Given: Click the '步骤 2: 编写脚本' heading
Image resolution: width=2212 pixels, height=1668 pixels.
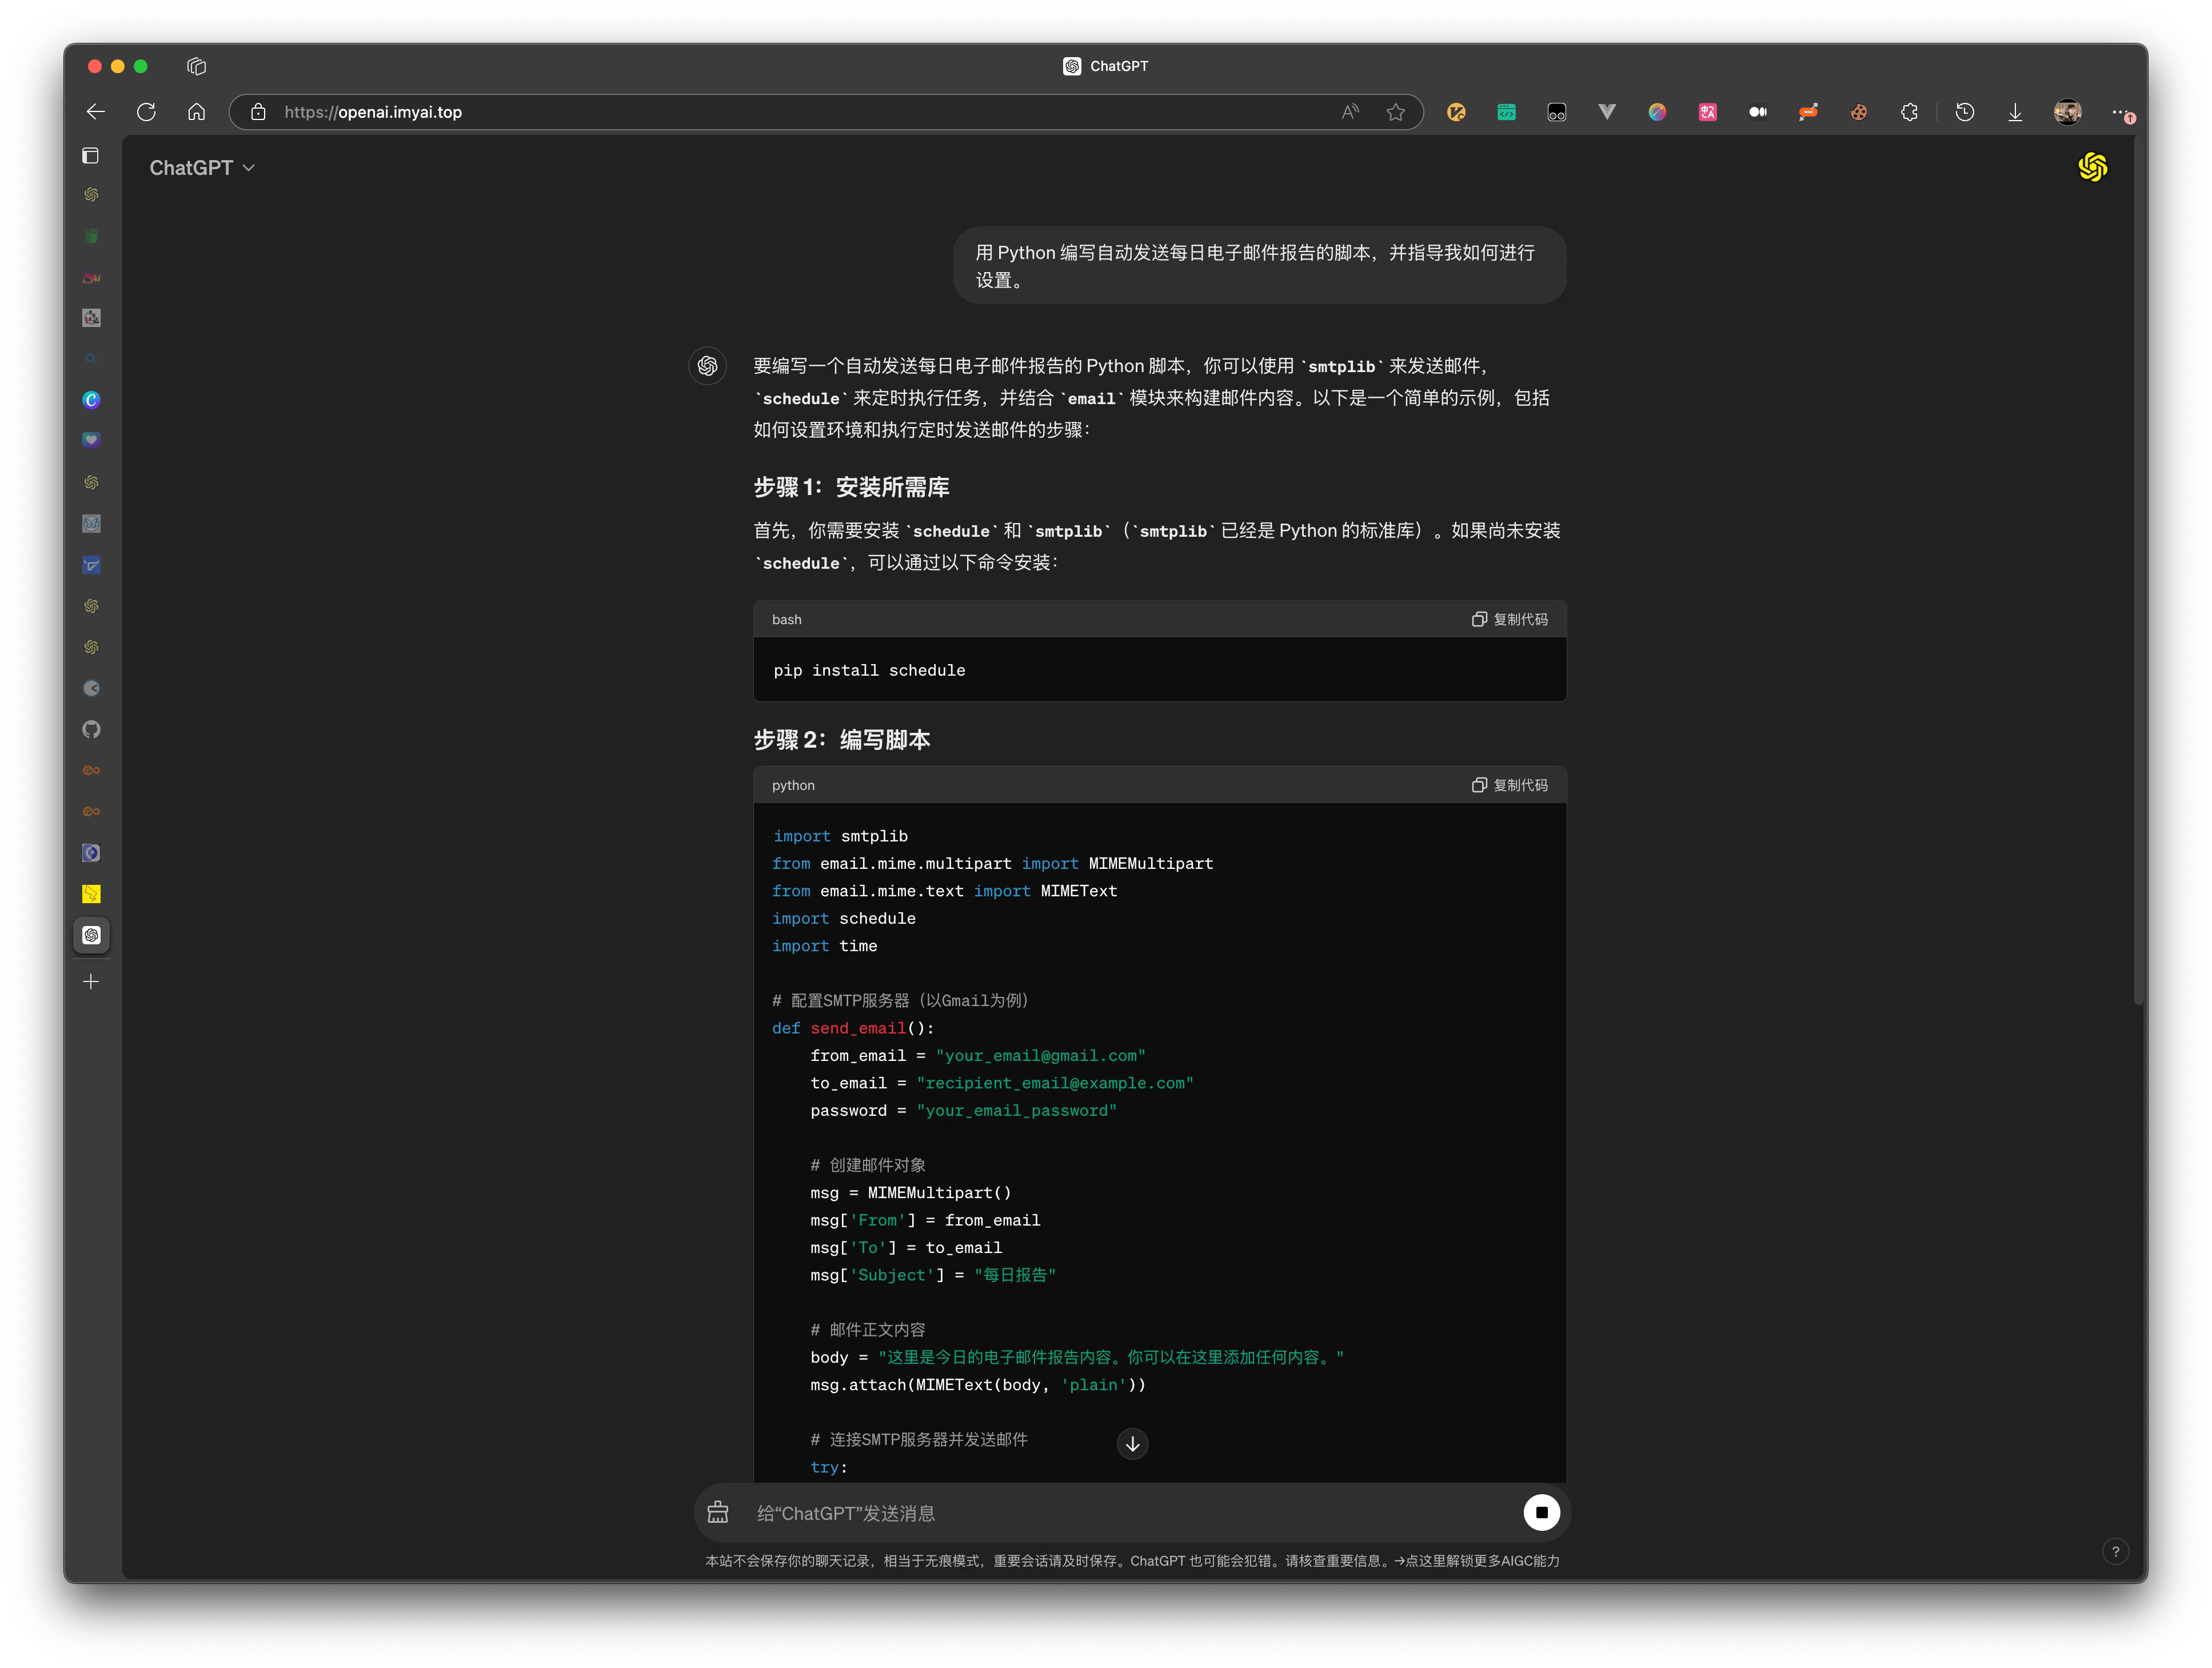Looking at the screenshot, I should (841, 740).
